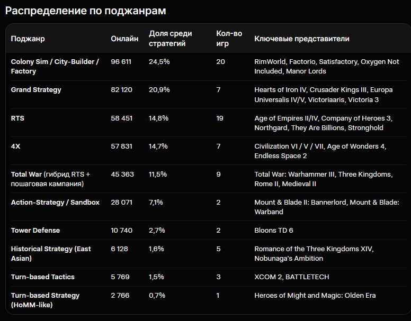411x321 pixels.
Task: Click the game count '1'
Action: tap(218, 296)
